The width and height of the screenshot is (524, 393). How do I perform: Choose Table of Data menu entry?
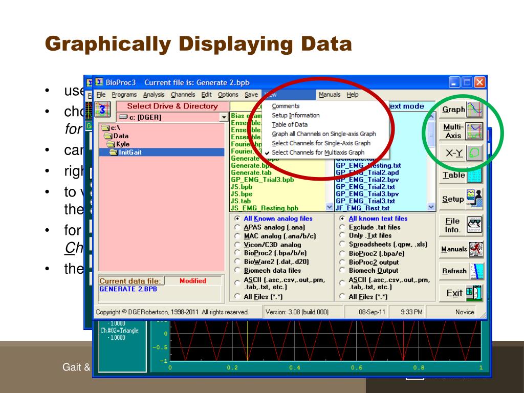point(290,125)
